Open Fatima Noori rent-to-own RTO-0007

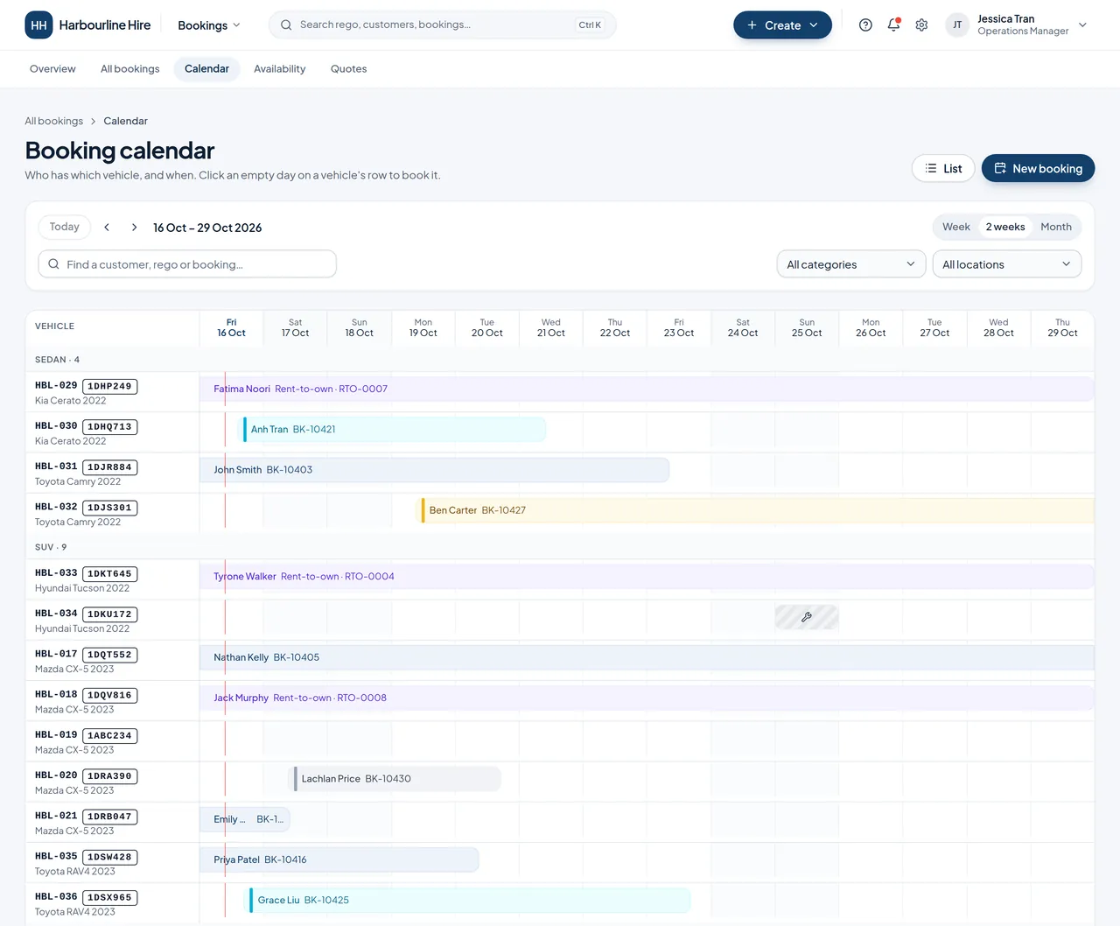[x=647, y=389]
